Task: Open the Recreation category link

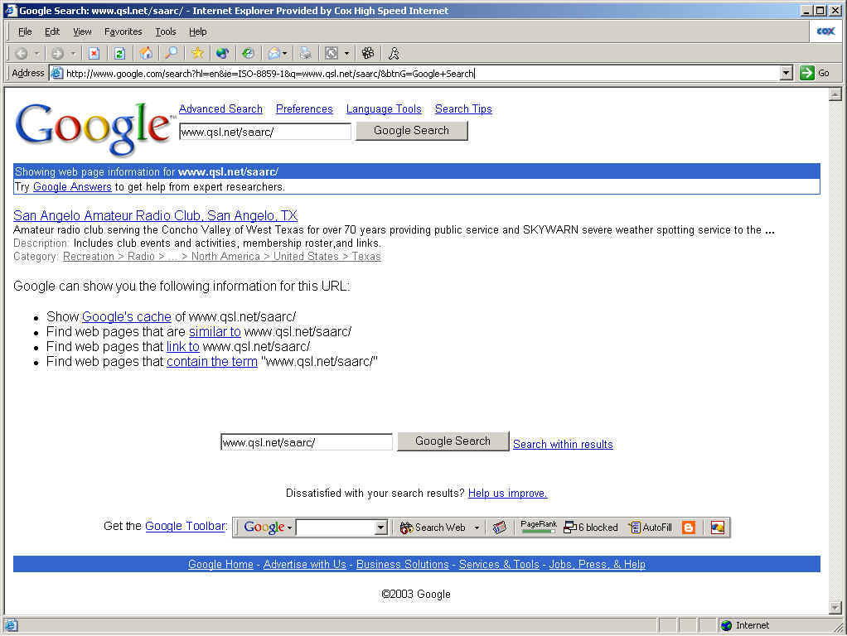Action: point(89,257)
